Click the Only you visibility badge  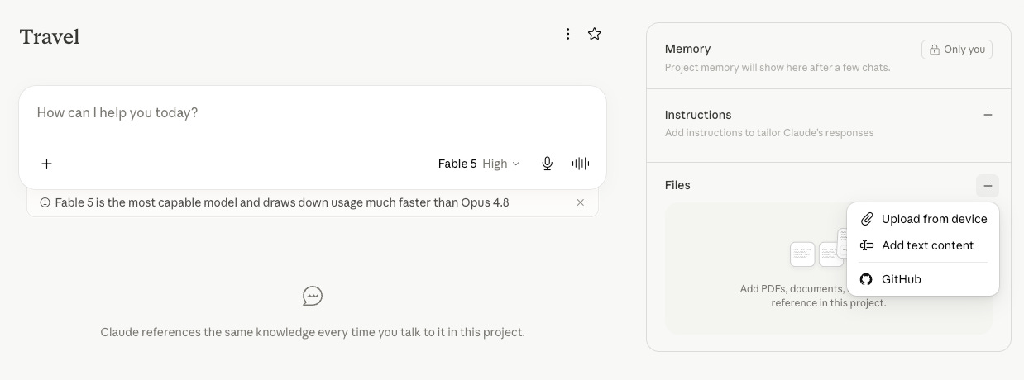[957, 50]
